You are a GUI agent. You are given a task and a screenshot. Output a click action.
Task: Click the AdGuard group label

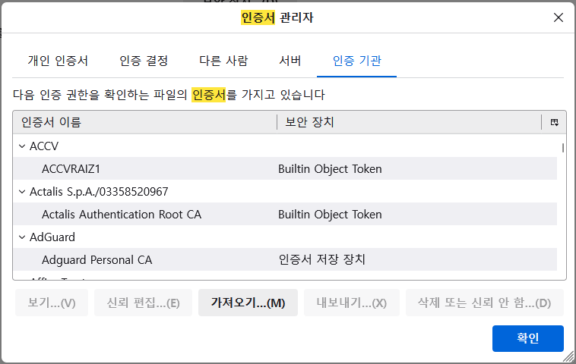[52, 237]
